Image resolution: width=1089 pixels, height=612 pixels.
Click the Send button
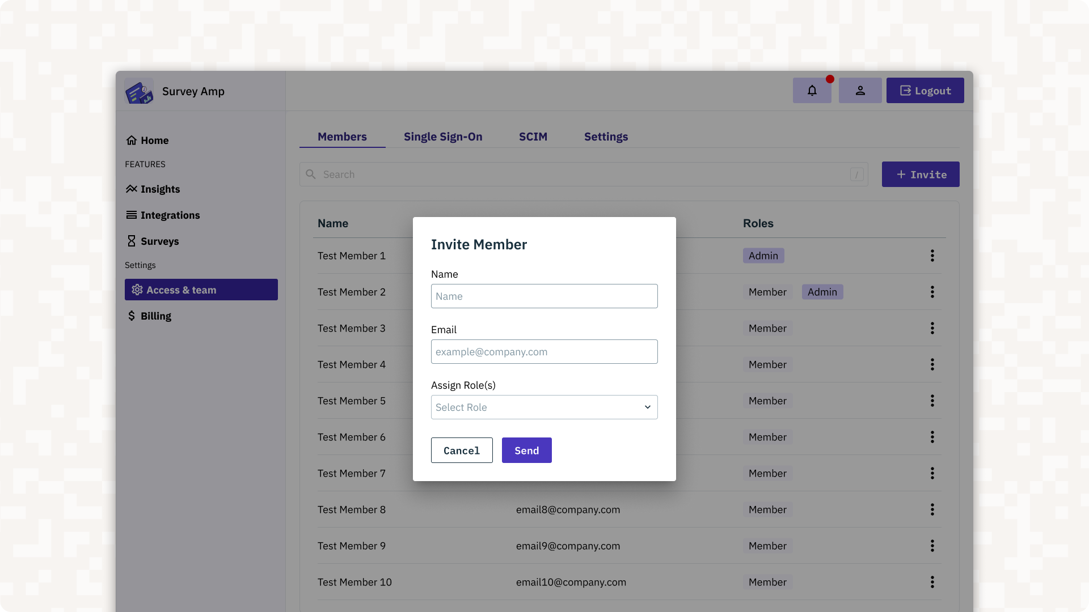pos(526,450)
